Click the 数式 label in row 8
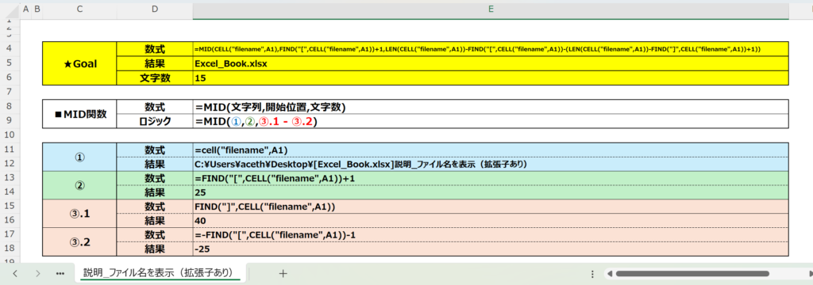This screenshot has height=285, width=813. point(155,107)
